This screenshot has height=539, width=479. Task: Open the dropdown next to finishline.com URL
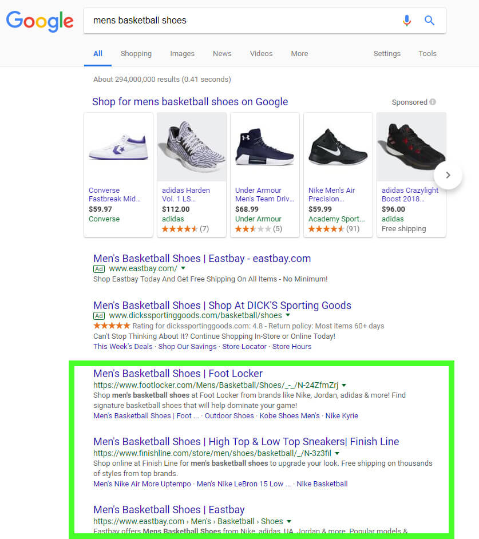click(x=338, y=452)
